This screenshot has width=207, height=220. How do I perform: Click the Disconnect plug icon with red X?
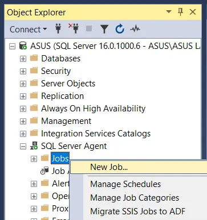(74, 28)
